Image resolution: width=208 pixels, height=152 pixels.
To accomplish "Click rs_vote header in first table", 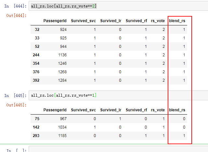I will 158,21.
